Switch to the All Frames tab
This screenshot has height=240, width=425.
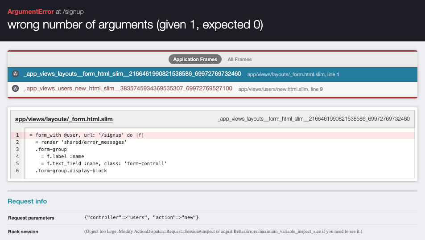click(x=239, y=59)
